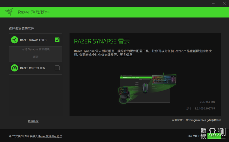Image resolution: width=229 pixels, height=142 pixels.
Task: Select the RAZER CORTEX 雷游 row label
Action: coord(32,68)
